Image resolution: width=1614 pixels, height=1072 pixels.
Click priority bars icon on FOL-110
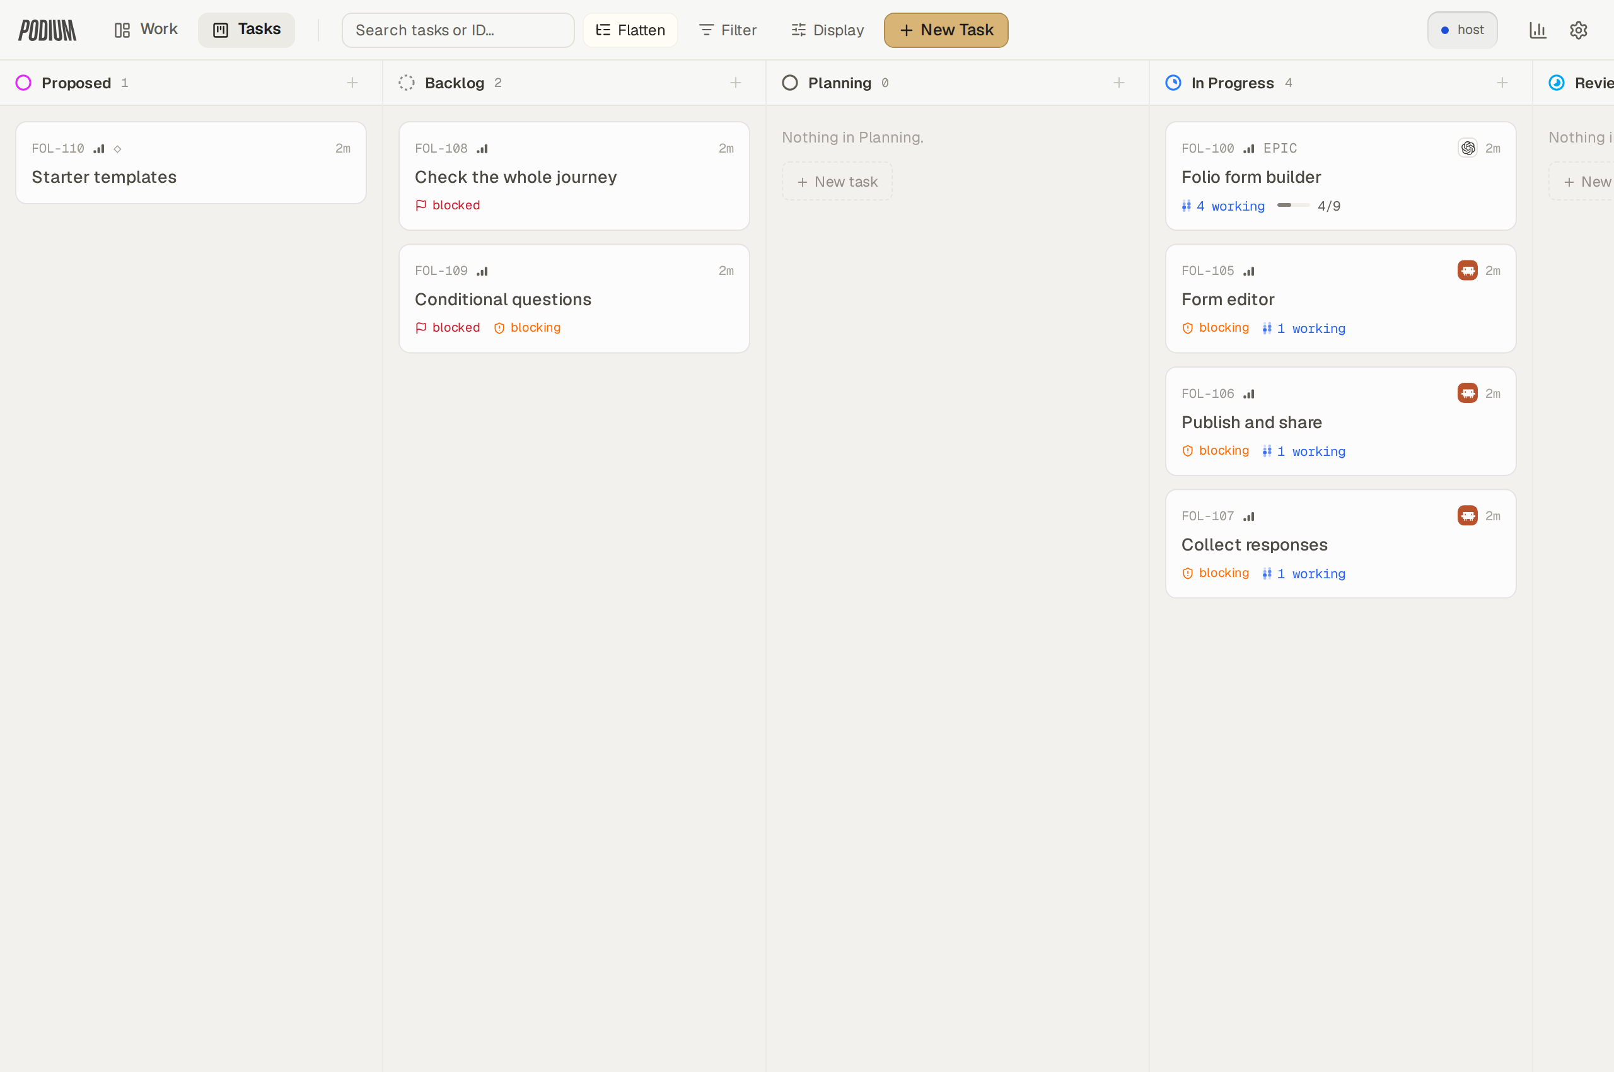[x=99, y=148]
